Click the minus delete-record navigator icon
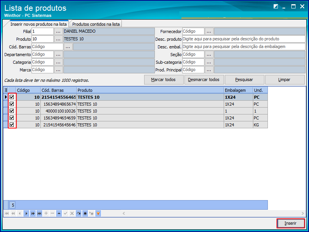Image resolution: width=309 pixels, height=232 pixels. [52, 213]
